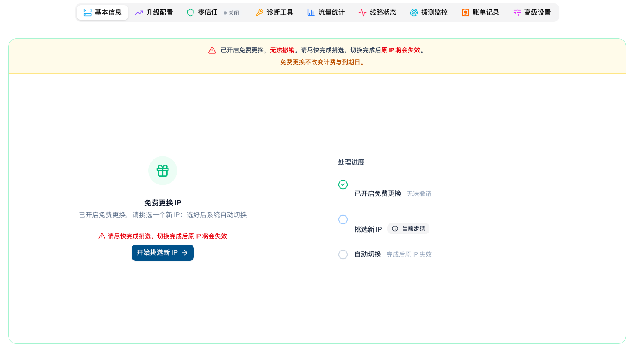Click the 免费更换 IP title
The height and width of the screenshot is (349, 634).
pyautogui.click(x=162, y=203)
